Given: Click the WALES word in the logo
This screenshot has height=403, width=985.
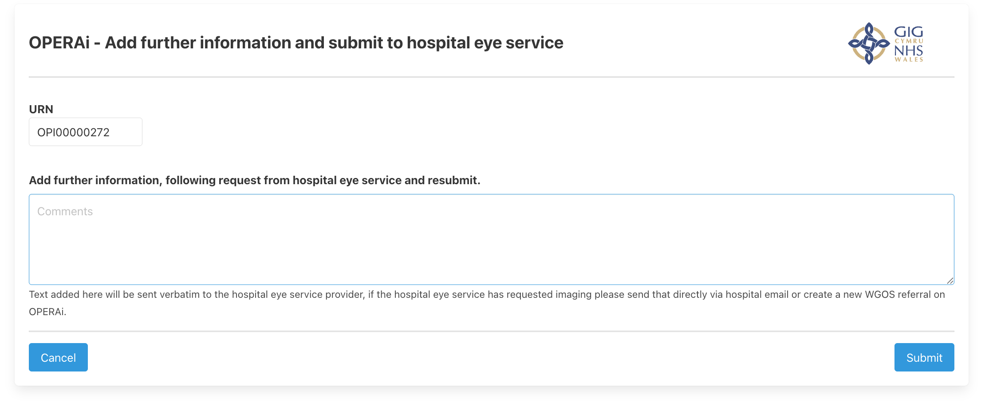Looking at the screenshot, I should point(909,59).
